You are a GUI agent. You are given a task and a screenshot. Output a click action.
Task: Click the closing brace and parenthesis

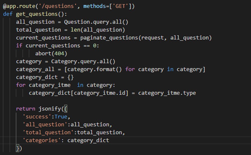point(19,148)
